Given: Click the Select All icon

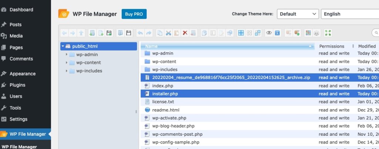Looking at the screenshot, I should (241, 33).
